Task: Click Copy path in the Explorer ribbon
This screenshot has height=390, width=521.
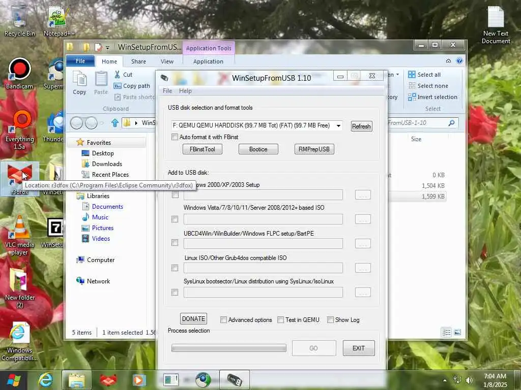Action: [132, 86]
